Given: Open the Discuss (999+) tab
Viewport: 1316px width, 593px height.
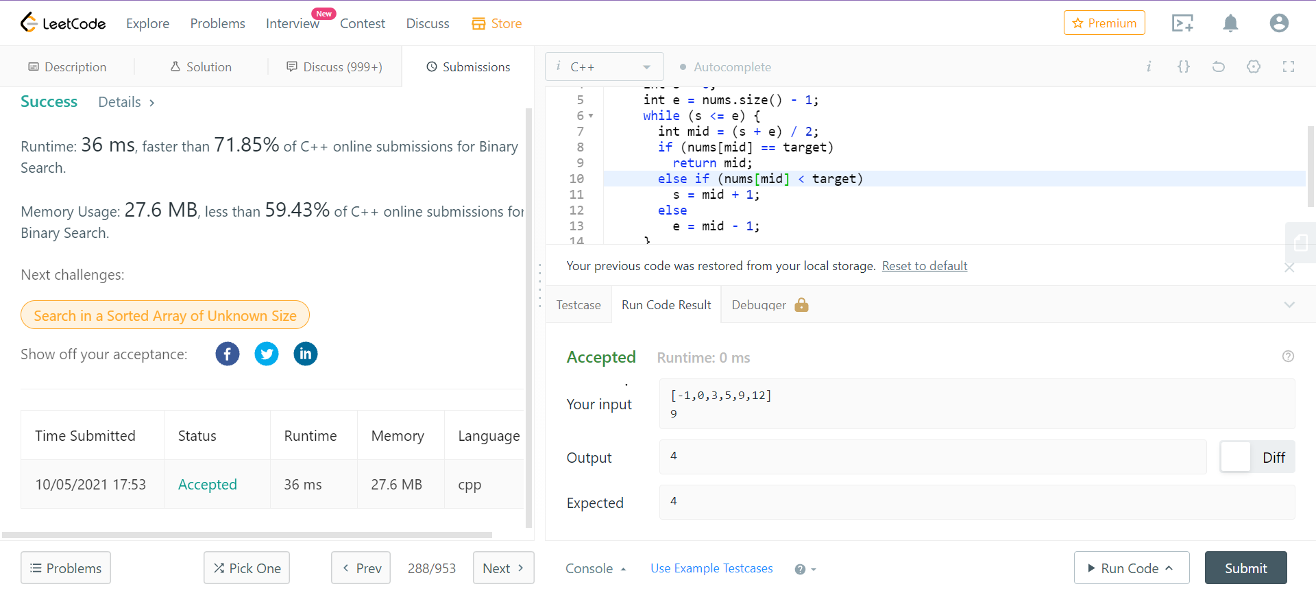Looking at the screenshot, I should pos(334,66).
